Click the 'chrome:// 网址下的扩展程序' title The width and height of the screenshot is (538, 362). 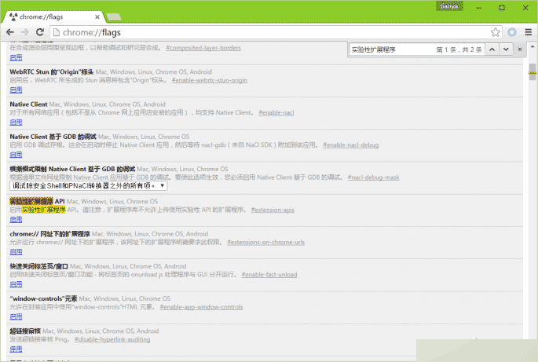tap(49, 234)
